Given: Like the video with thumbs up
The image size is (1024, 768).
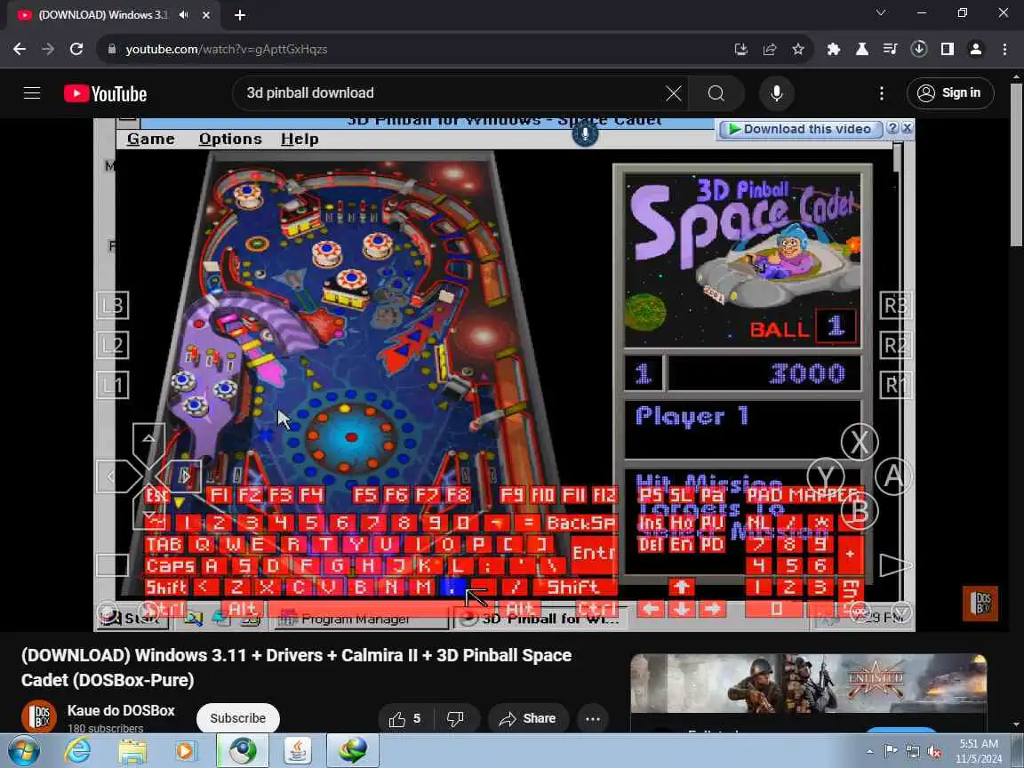Looking at the screenshot, I should point(405,719).
